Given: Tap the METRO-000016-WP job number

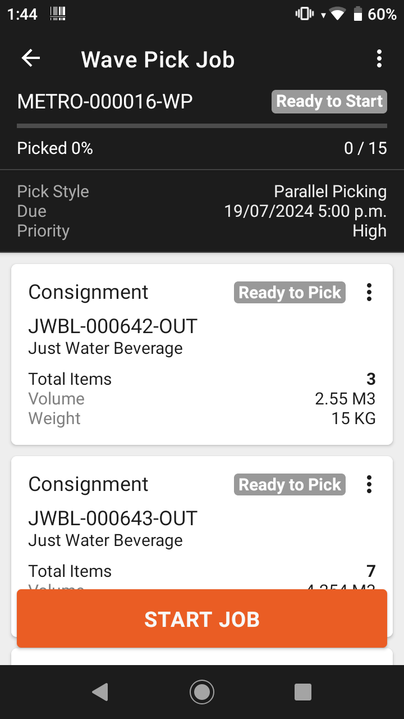Looking at the screenshot, I should 105,102.
